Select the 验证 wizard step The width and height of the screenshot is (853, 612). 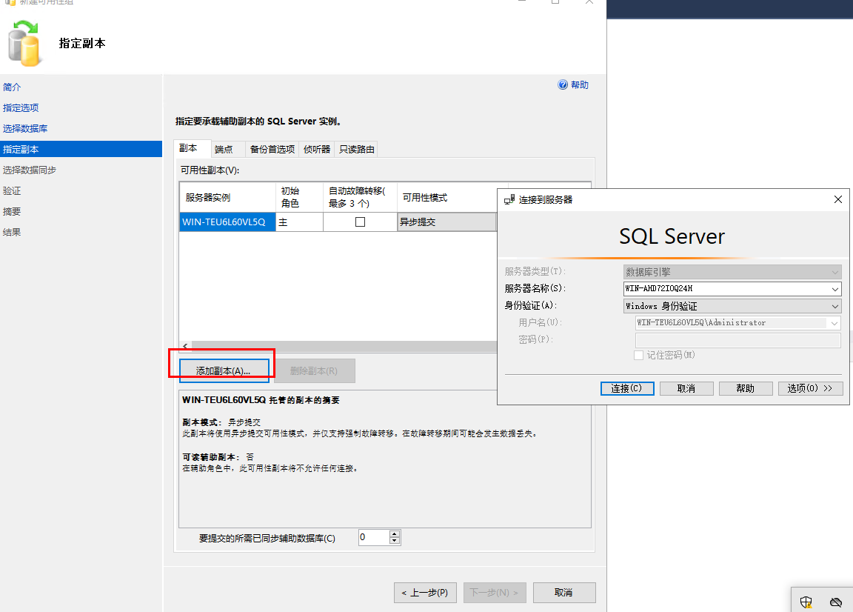(x=12, y=190)
